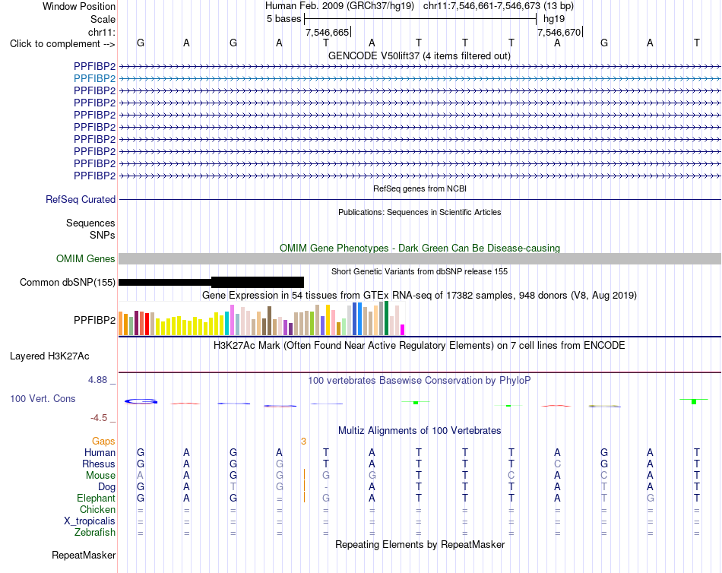Image resolution: width=722 pixels, height=573 pixels.
Task: Click the OMIM Genes track label
Action: [85, 259]
